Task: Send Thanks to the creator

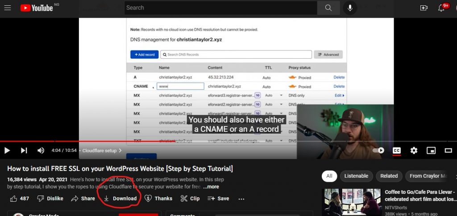Action: 158,199
